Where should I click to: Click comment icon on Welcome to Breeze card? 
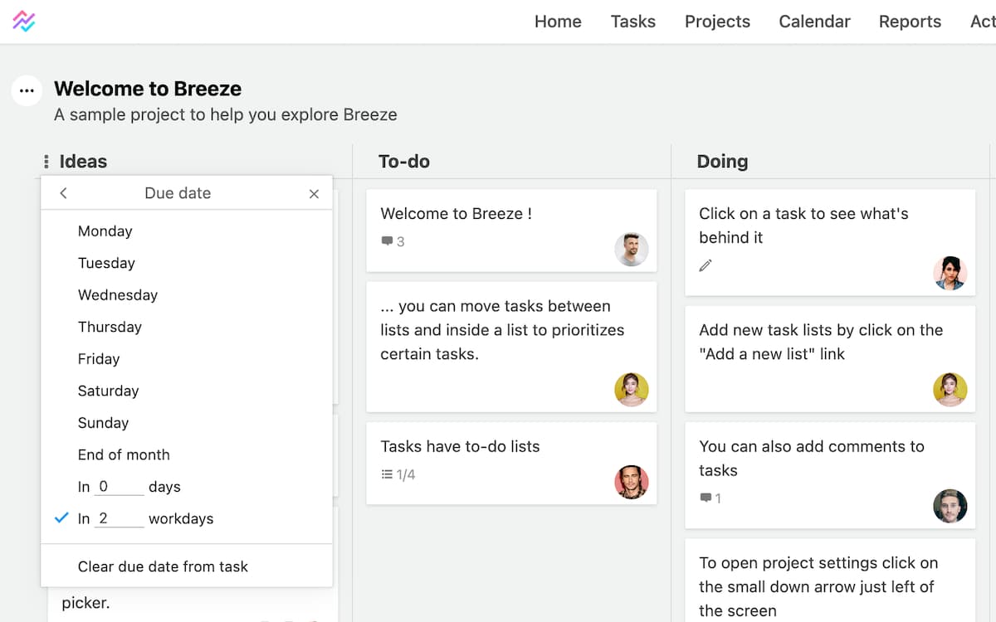click(387, 241)
